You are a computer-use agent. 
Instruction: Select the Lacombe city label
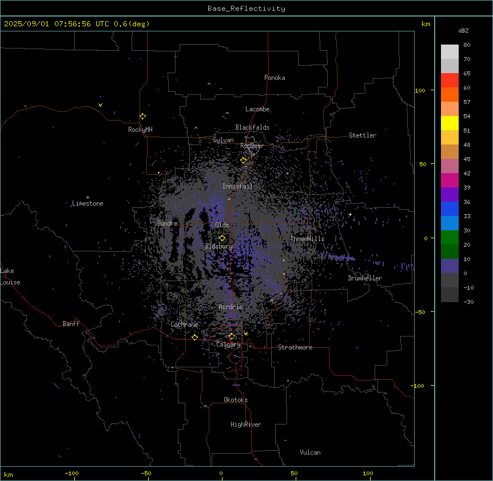(257, 109)
